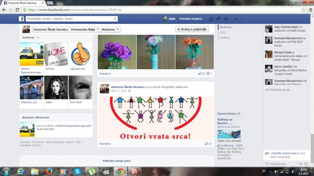This screenshot has width=314, height=176.
Task: Click Osnovna Škola Seonica header button
Action: pyautogui.click(x=51, y=29)
